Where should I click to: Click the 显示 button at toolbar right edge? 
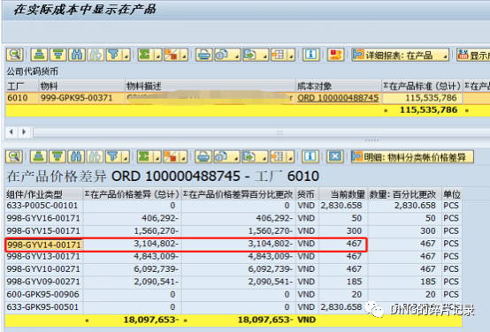[473, 55]
